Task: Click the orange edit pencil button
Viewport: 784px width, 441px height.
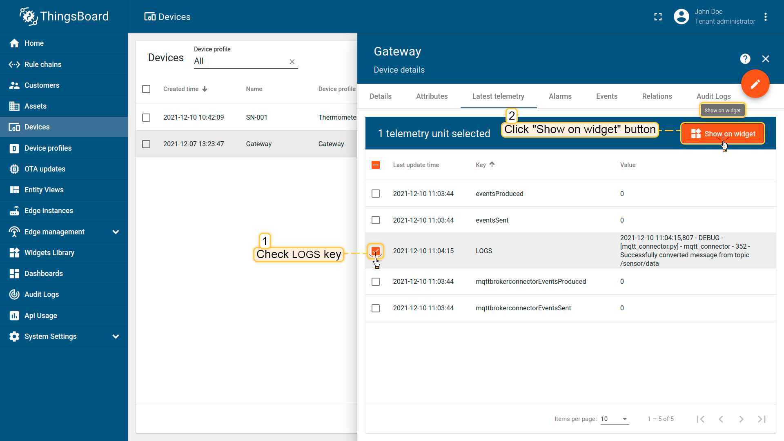Action: click(755, 84)
